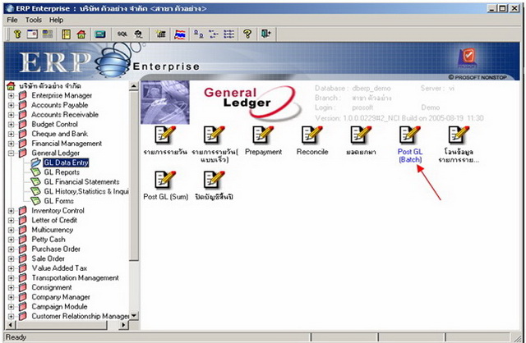The width and height of the screenshot is (526, 343).
Task: Expand the Accounts Payable tree node
Action: (x=11, y=105)
